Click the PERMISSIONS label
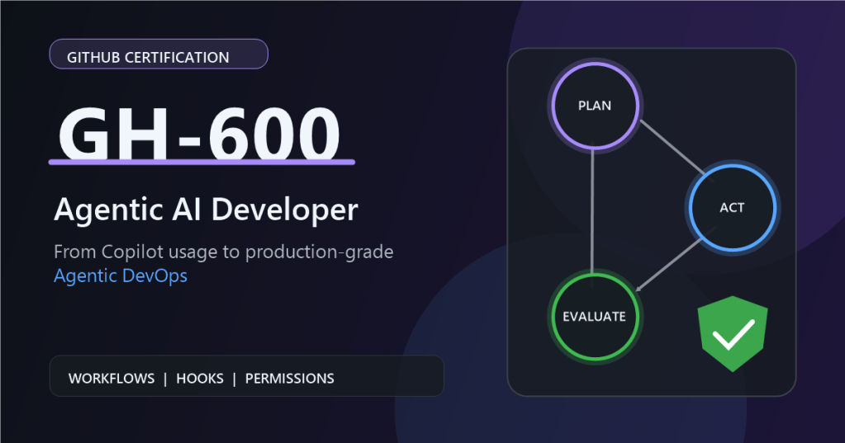This screenshot has width=845, height=443. pyautogui.click(x=289, y=379)
